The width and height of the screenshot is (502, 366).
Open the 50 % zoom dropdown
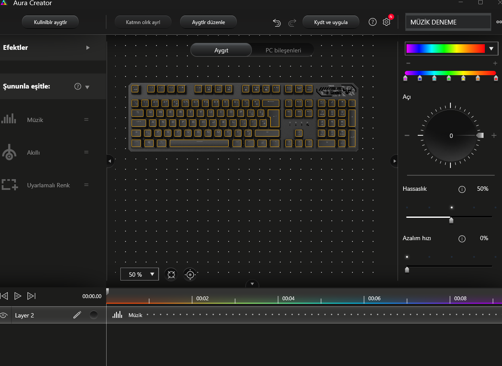click(140, 274)
